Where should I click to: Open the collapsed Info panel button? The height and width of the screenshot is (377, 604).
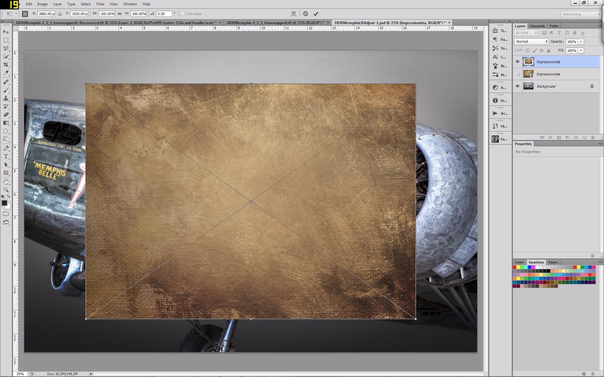tap(500, 101)
